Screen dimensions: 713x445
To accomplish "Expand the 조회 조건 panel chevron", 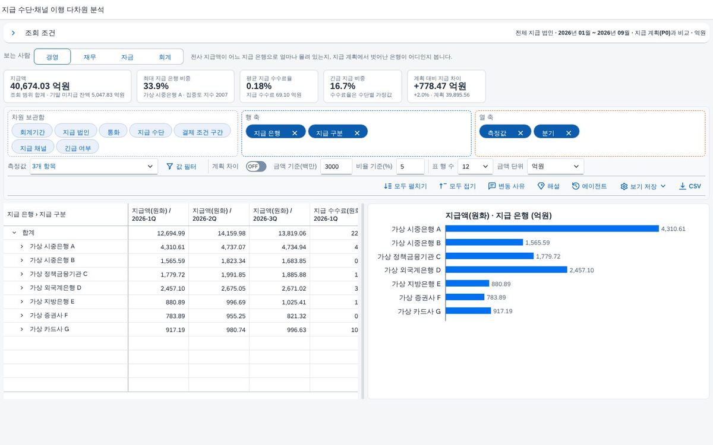I will coord(13,33).
